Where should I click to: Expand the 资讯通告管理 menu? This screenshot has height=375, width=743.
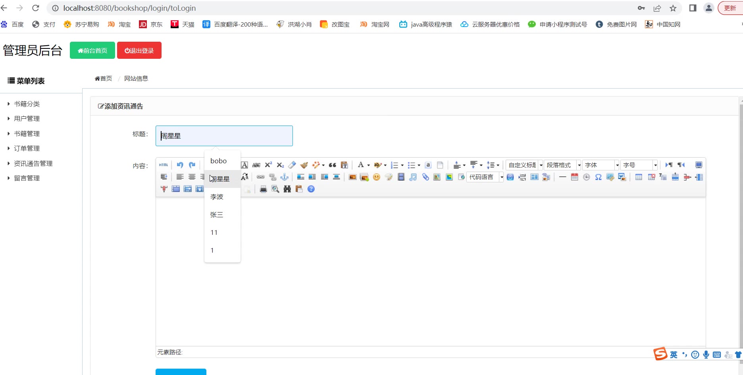(x=33, y=163)
